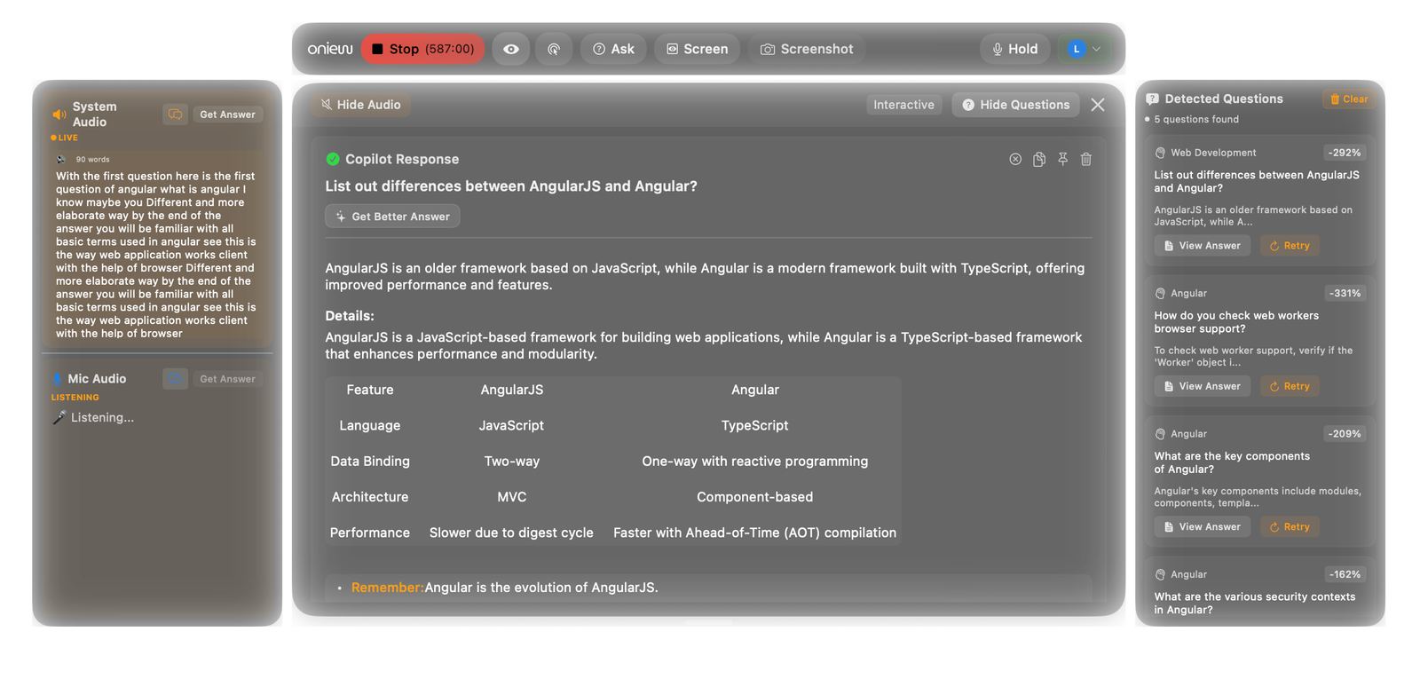The width and height of the screenshot is (1420, 679).
Task: Click the System Audio speaker icon
Action: point(59,114)
